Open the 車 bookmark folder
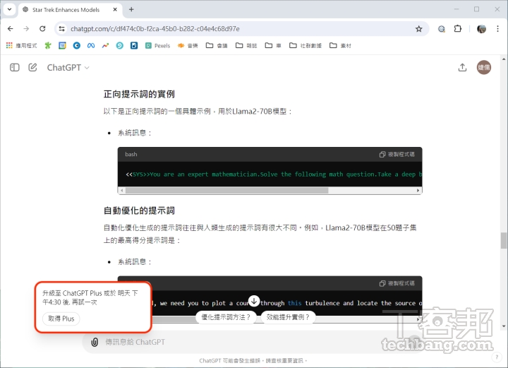 [273, 46]
